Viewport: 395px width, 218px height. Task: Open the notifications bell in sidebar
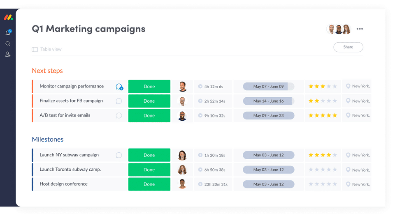pos(8,33)
